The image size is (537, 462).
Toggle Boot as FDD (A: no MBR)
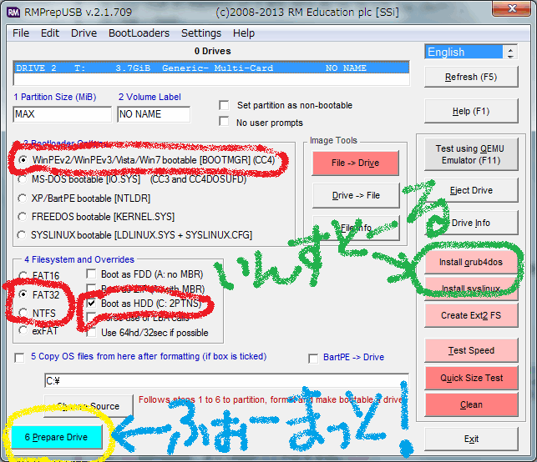coord(91,274)
